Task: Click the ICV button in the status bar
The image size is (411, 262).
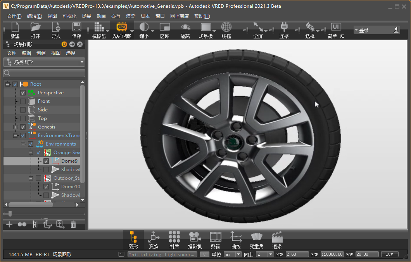Action: pos(389,255)
